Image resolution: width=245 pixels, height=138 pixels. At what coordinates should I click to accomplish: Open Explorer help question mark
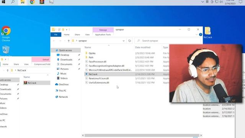pyautogui.click(x=201, y=34)
